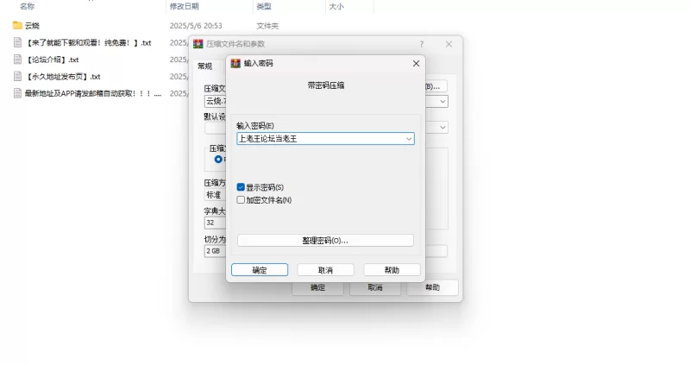
Task: Click the WinRAR icon in 压缩文件名和参数 title bar
Action: [198, 44]
